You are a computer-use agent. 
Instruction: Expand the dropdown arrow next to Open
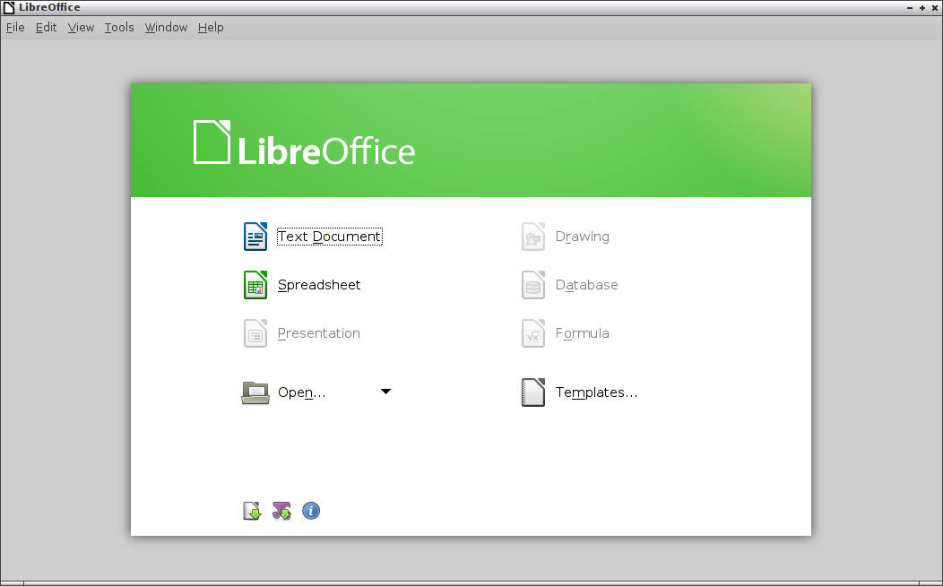click(386, 392)
